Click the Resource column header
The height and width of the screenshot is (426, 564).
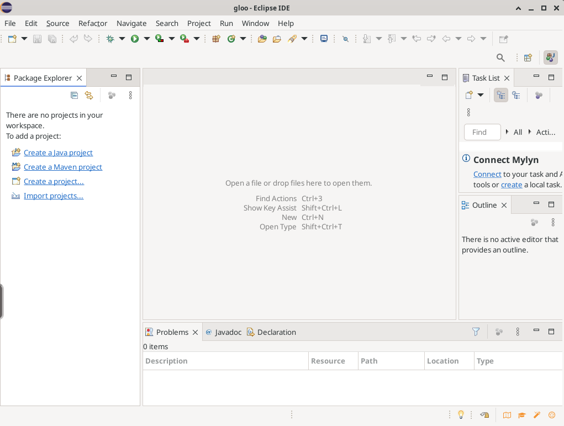(x=334, y=361)
